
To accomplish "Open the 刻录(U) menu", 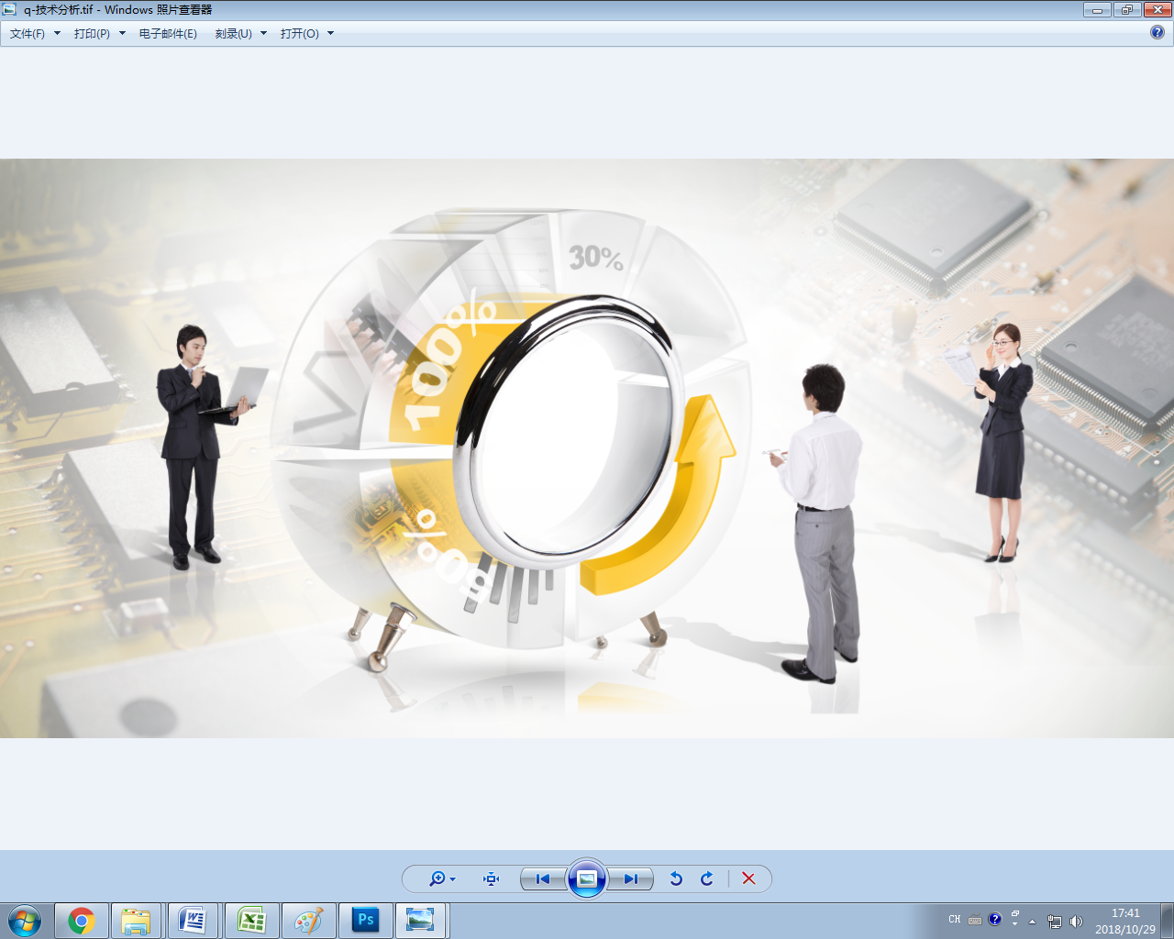I will click(x=240, y=33).
